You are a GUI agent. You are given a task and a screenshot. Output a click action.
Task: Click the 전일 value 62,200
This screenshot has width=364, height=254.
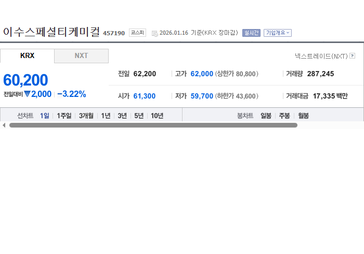[145, 74]
